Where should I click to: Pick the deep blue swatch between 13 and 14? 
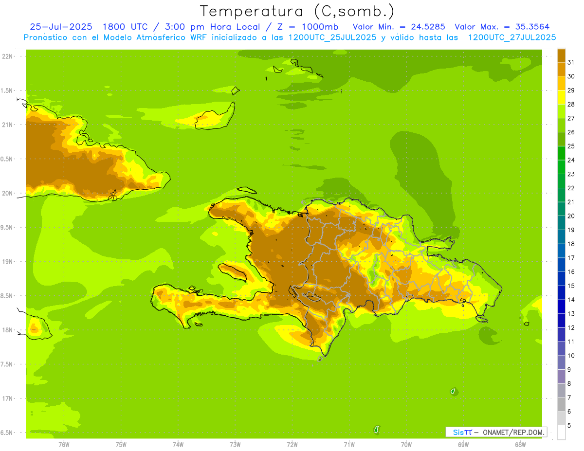(561, 307)
